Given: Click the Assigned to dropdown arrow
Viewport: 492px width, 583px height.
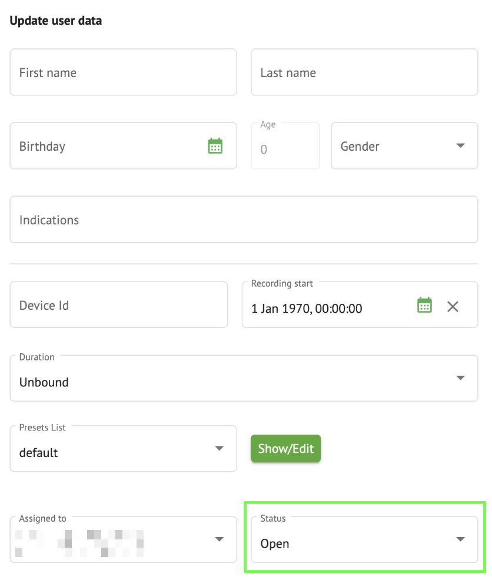Looking at the screenshot, I should click(x=219, y=539).
